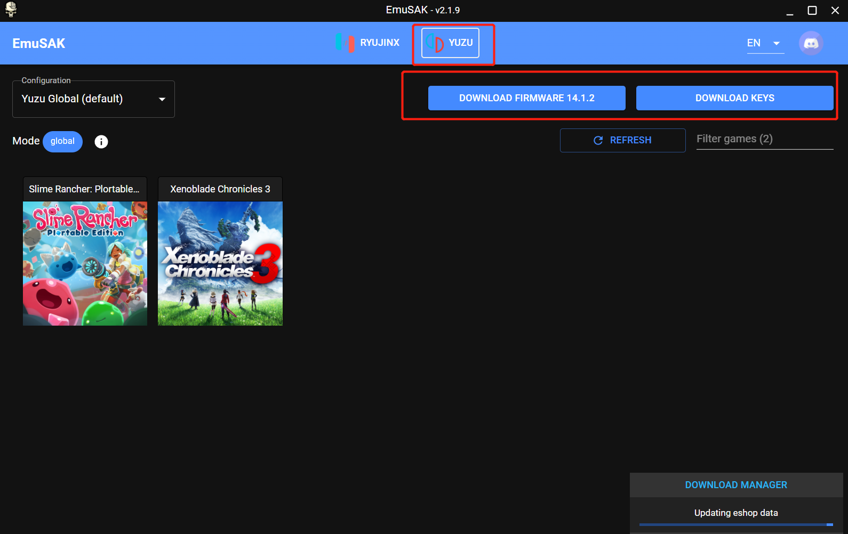This screenshot has height=534, width=848.
Task: Refresh the games list
Action: pyautogui.click(x=622, y=140)
